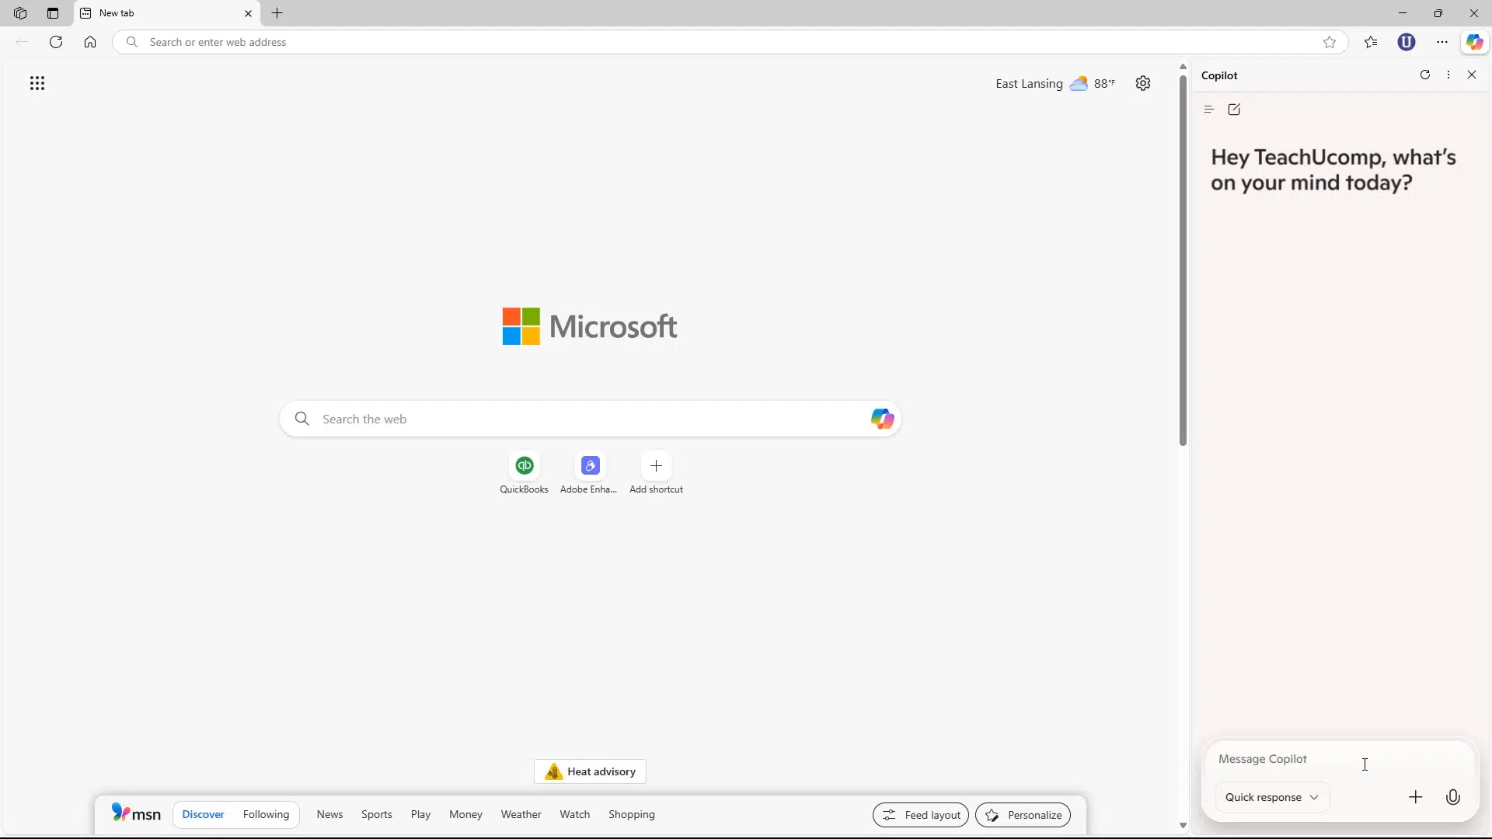This screenshot has height=839, width=1492.
Task: Open a new tab with the plus button
Action: pyautogui.click(x=277, y=13)
